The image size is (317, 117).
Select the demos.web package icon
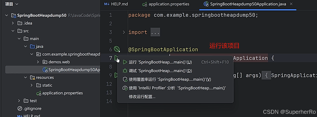45,62
